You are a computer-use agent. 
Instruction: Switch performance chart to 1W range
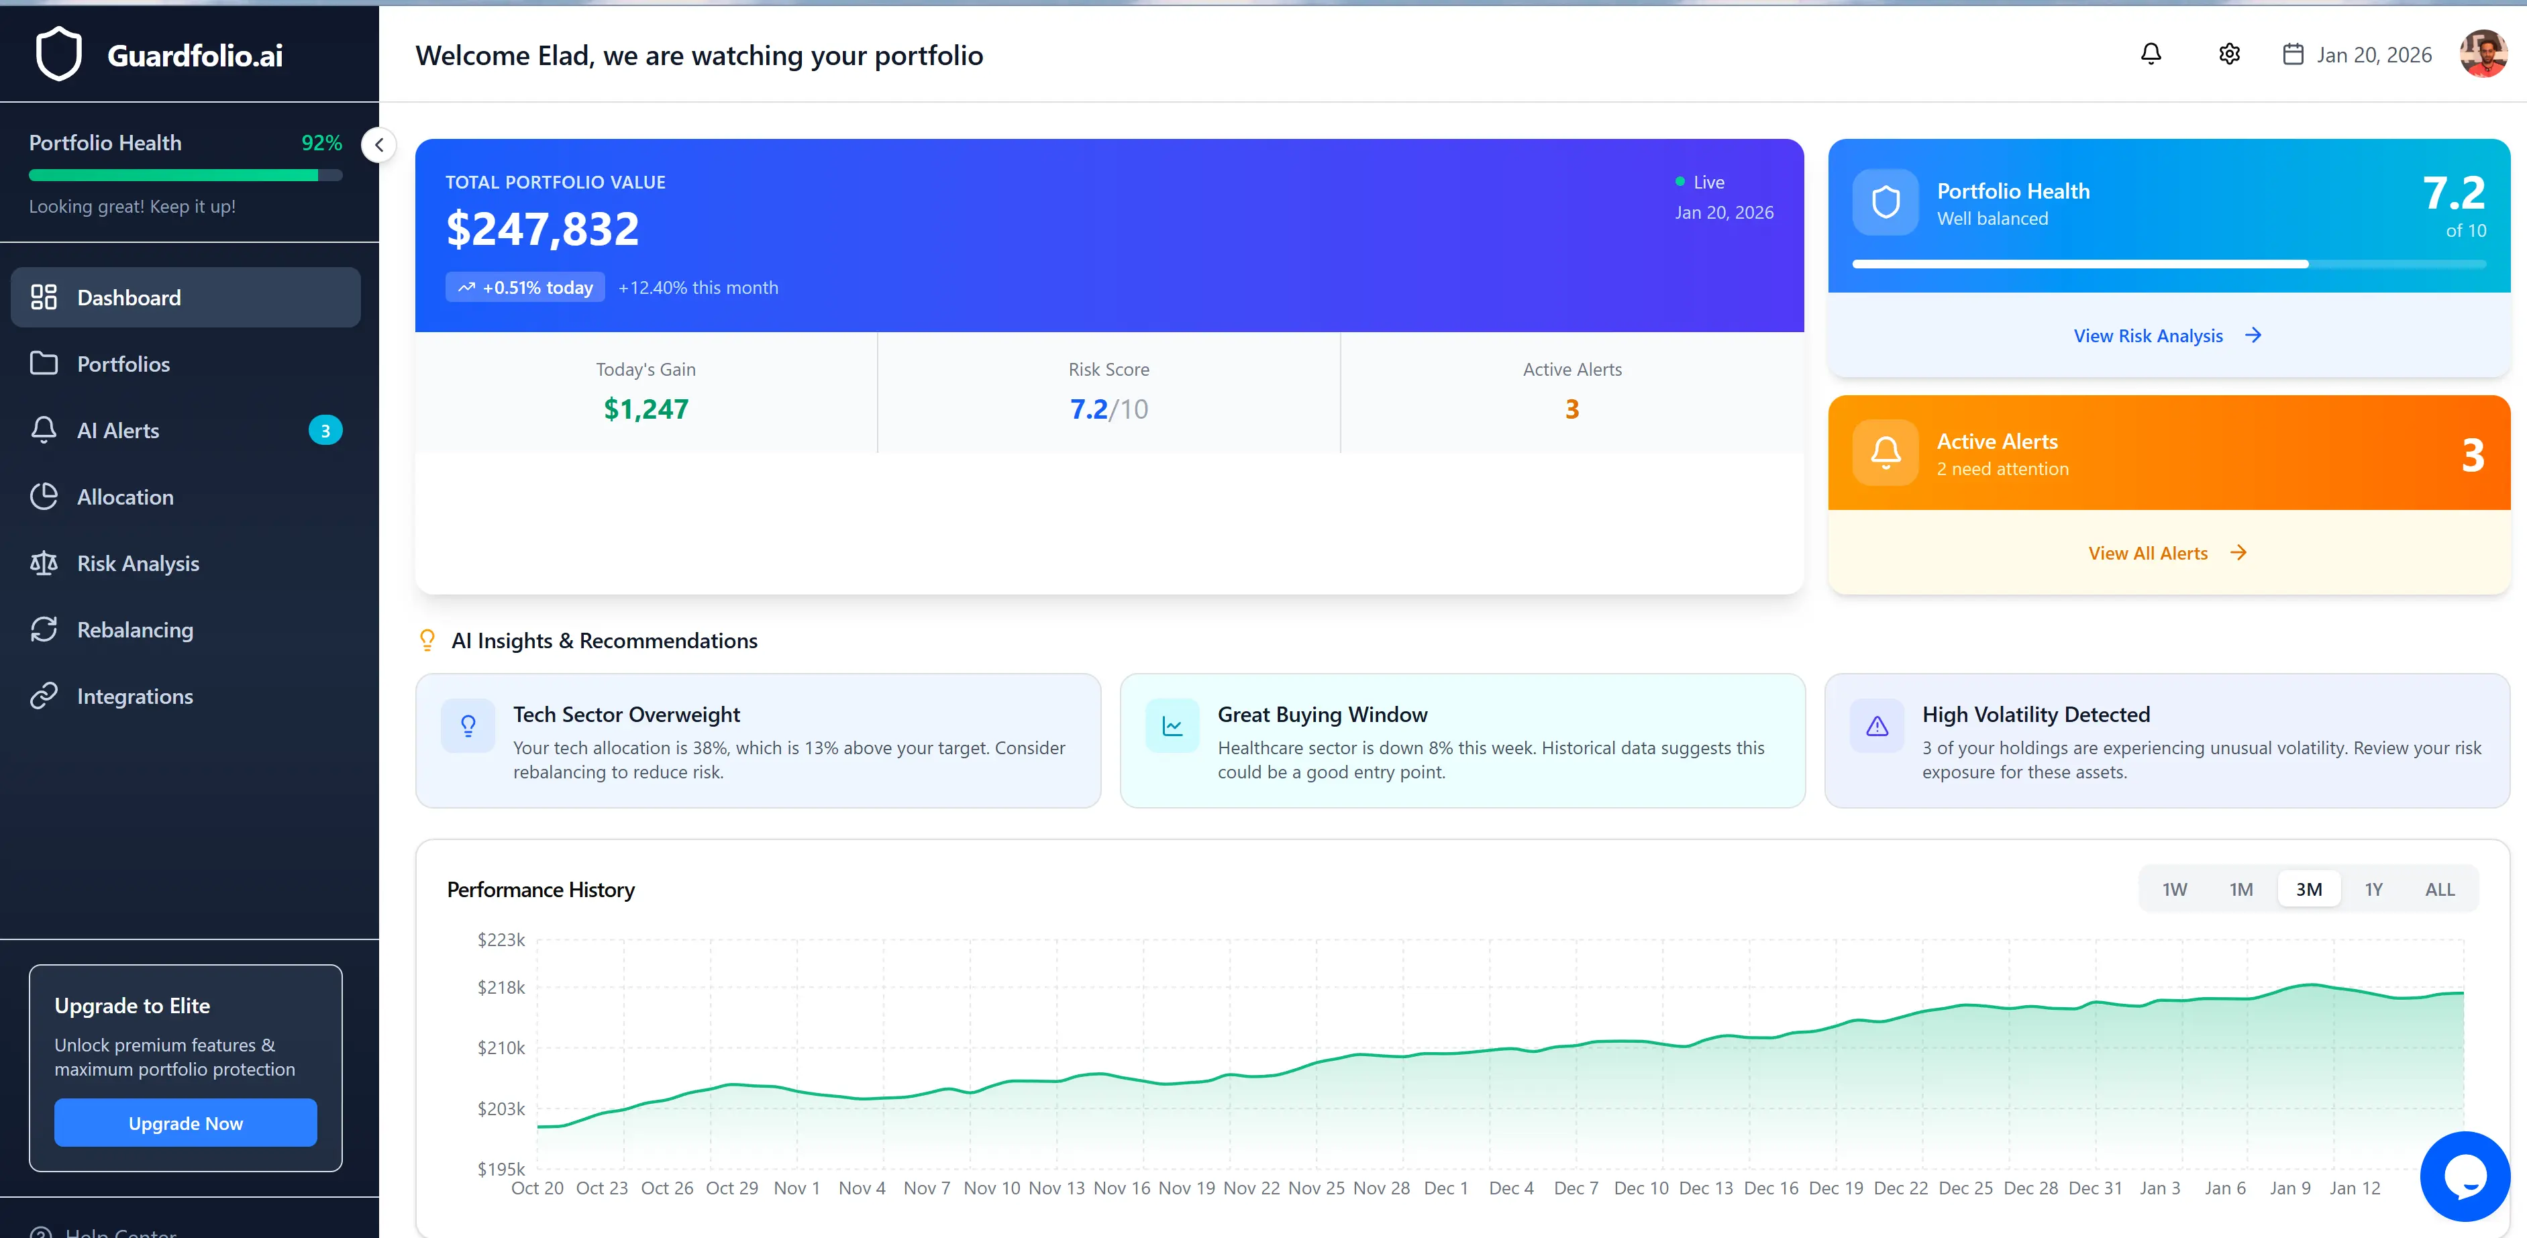click(2174, 889)
